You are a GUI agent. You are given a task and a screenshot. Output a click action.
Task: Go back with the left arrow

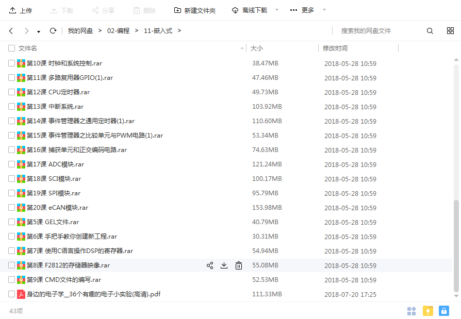coord(11,31)
